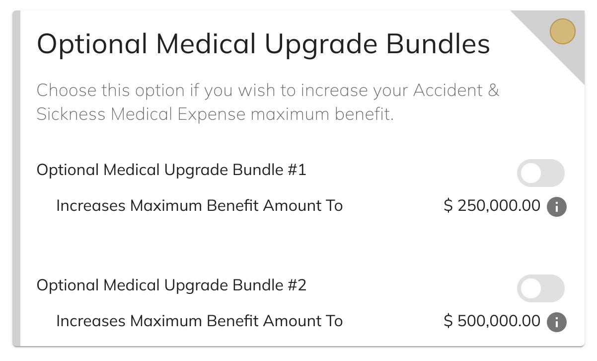Click 'Increases Maximum Benefit Amount To' under Bundle #1
This screenshot has height=361, width=597.
point(199,206)
